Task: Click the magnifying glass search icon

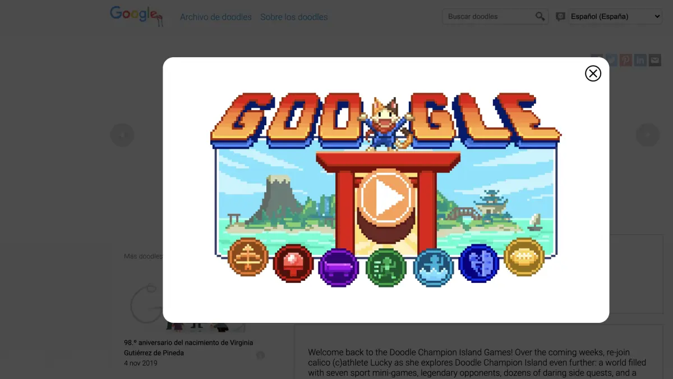Action: [540, 16]
